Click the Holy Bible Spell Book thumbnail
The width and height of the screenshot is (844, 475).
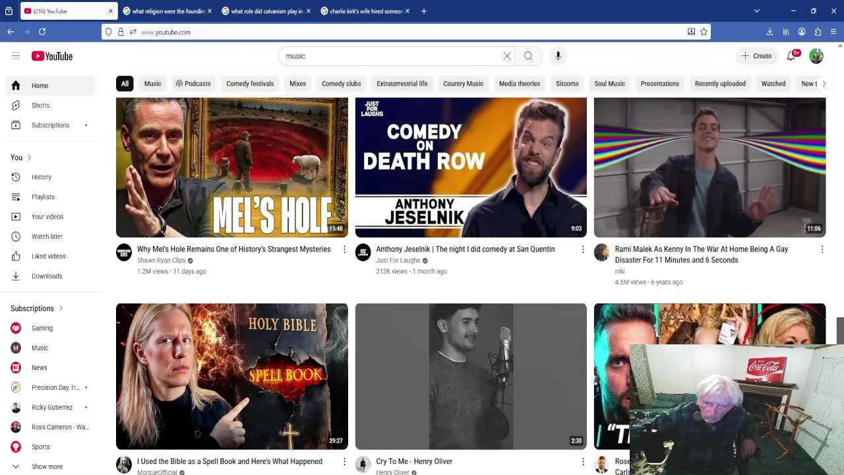point(232,377)
